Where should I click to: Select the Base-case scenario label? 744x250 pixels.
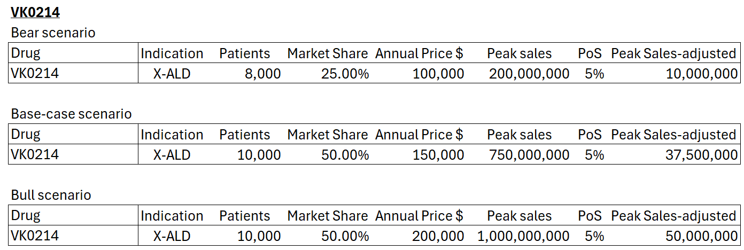pos(71,114)
